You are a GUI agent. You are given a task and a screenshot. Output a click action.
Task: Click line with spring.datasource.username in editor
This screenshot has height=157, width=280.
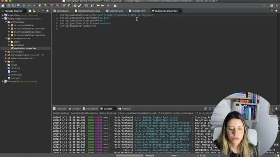[x=84, y=18]
